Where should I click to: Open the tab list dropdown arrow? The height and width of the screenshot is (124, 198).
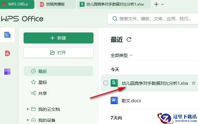[162, 4]
